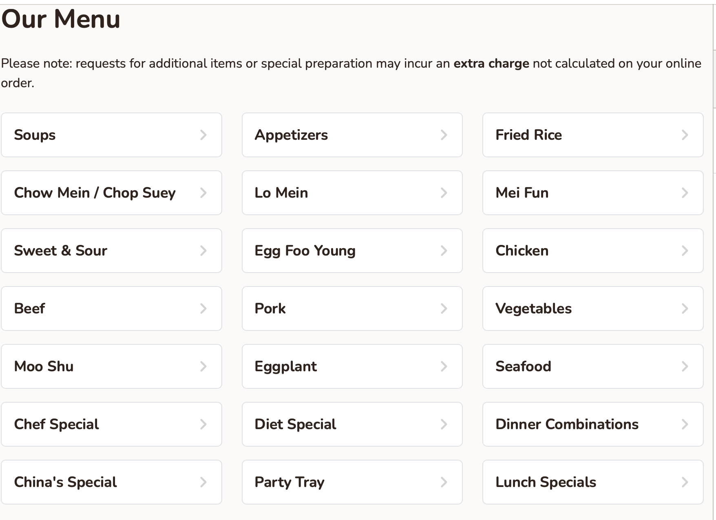
Task: Click the chevron on the Seafood card
Action: point(685,366)
